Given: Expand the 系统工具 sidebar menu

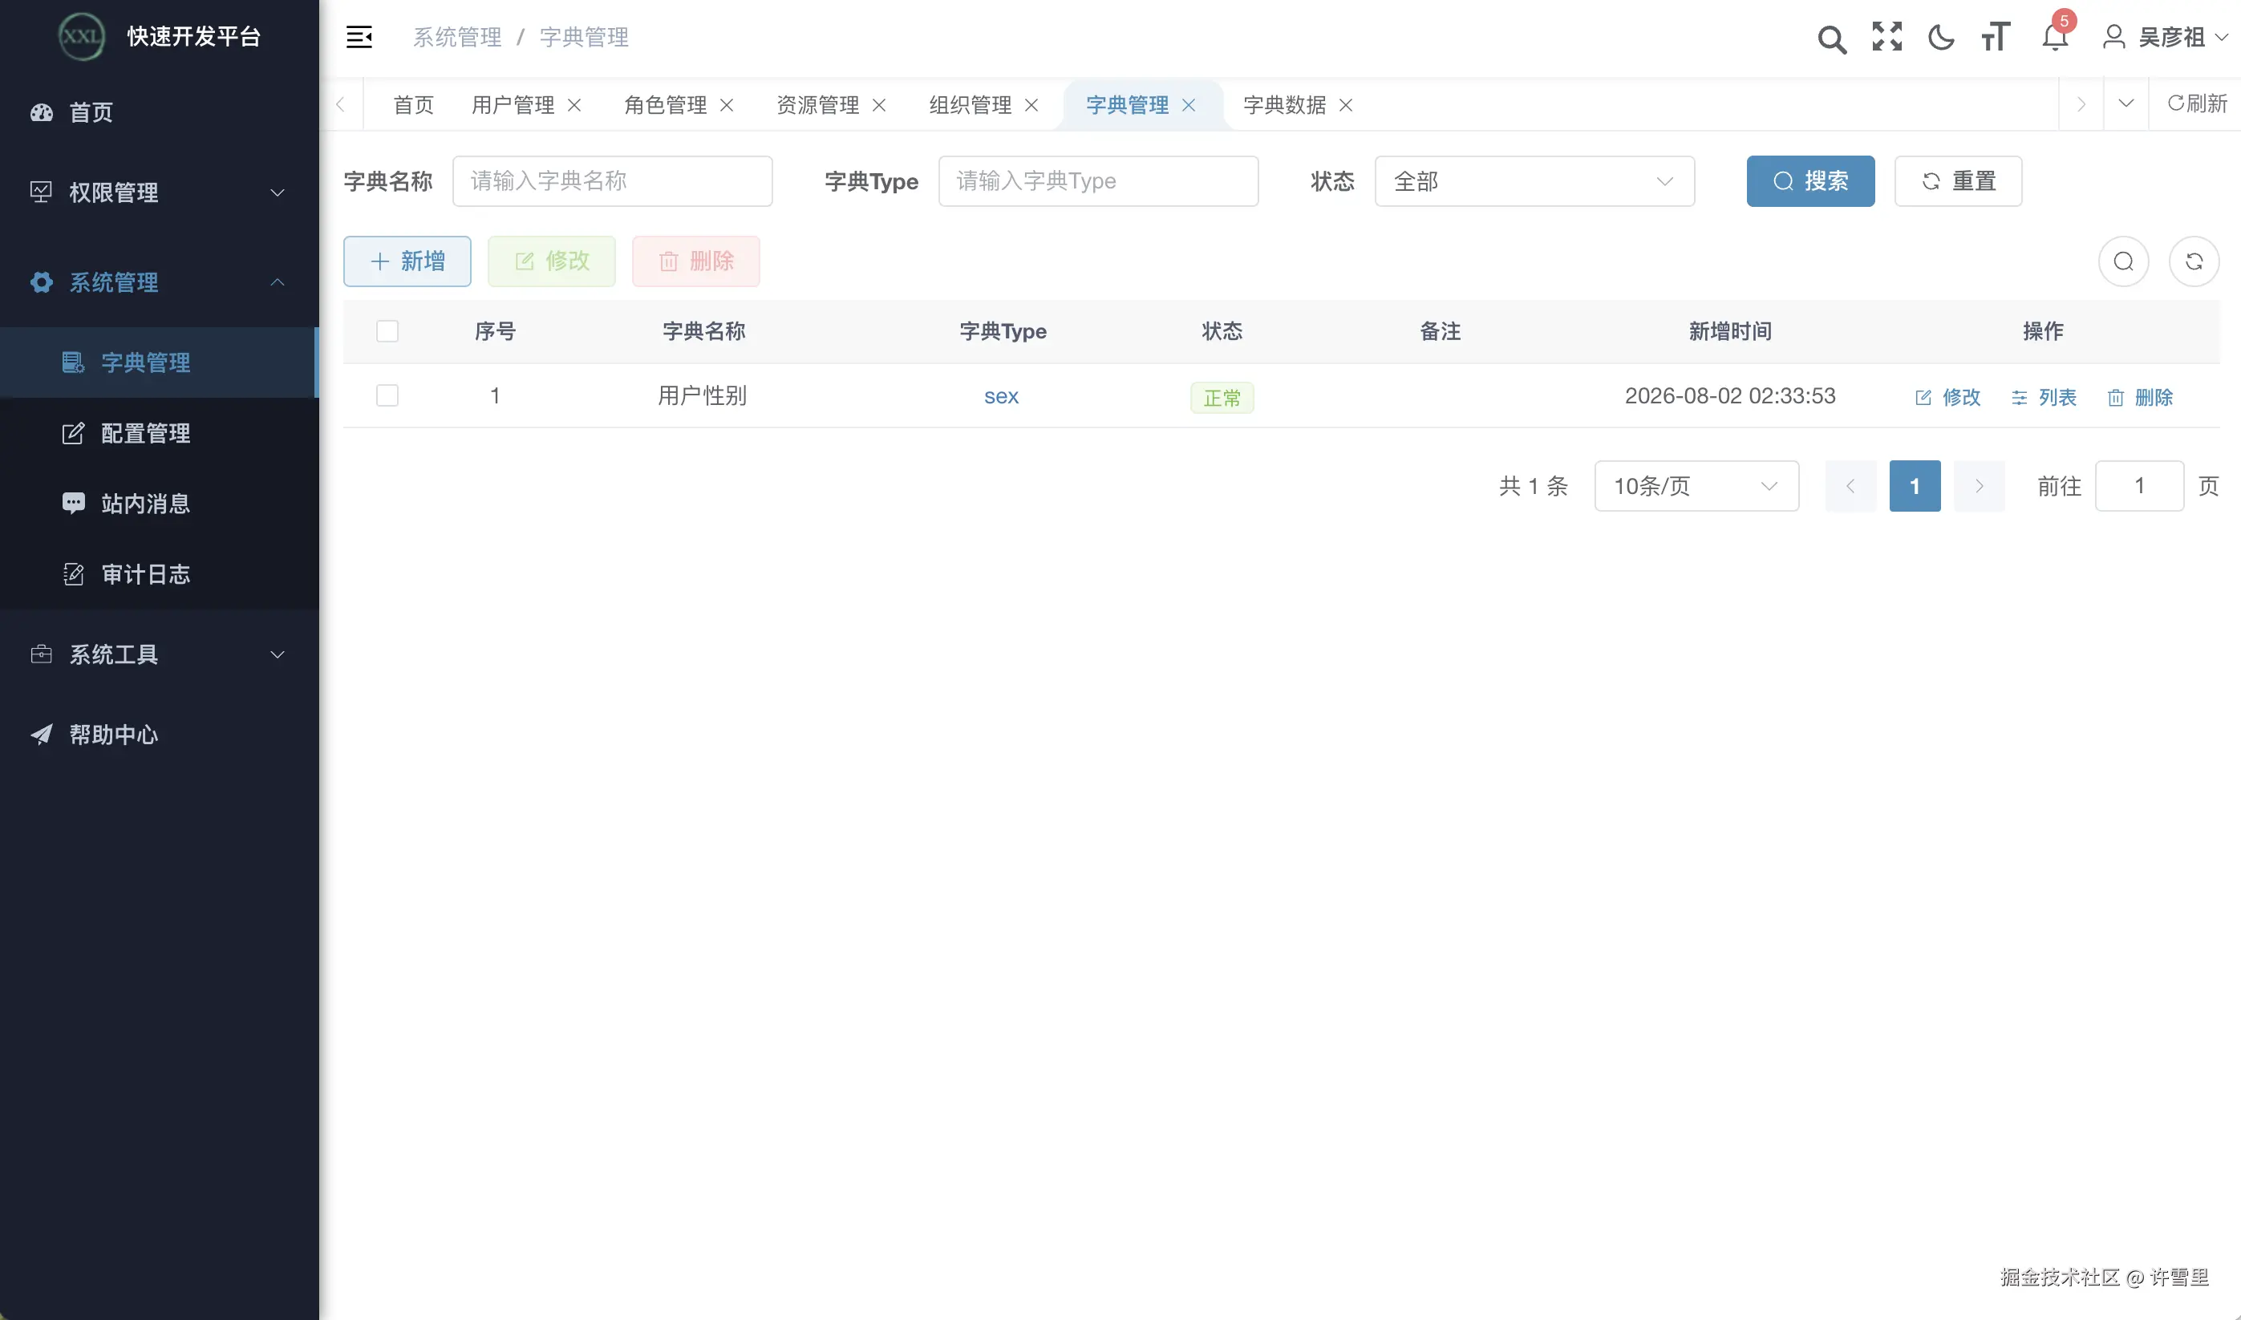Looking at the screenshot, I should click(x=160, y=654).
